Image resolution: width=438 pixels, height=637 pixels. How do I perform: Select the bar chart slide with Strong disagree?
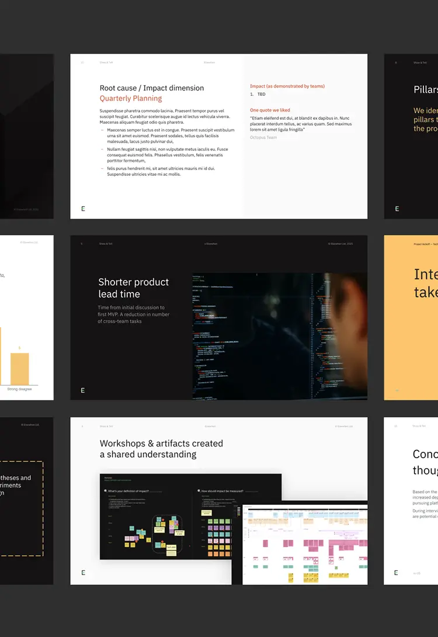(27, 318)
